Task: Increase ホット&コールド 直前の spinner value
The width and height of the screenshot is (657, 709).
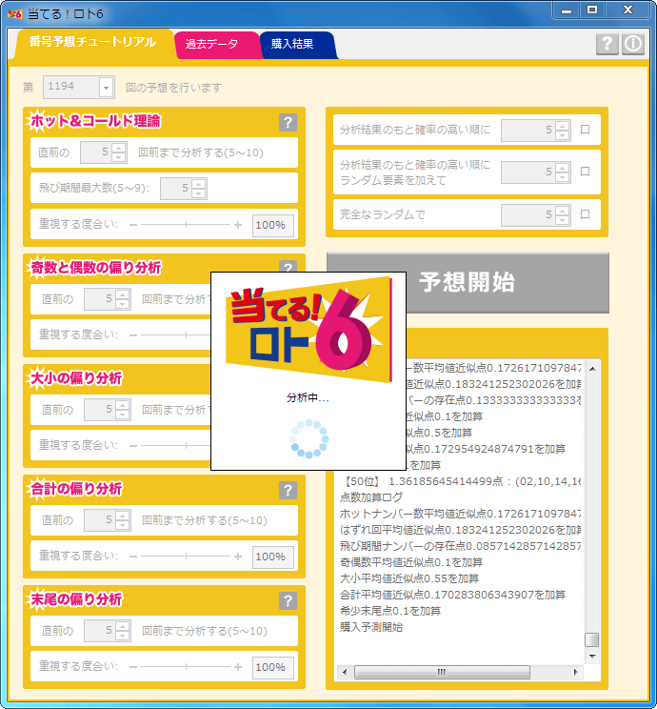Action: pyautogui.click(x=119, y=148)
